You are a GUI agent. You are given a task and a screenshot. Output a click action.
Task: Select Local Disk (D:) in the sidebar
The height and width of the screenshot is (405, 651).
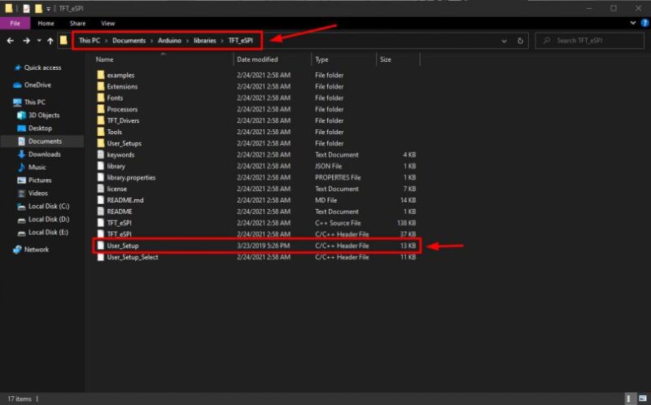coord(48,219)
